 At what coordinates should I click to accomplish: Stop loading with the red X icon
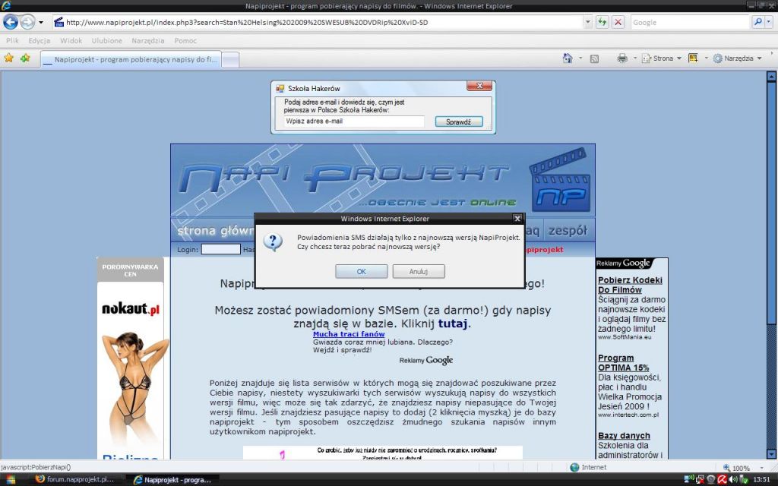coord(618,22)
